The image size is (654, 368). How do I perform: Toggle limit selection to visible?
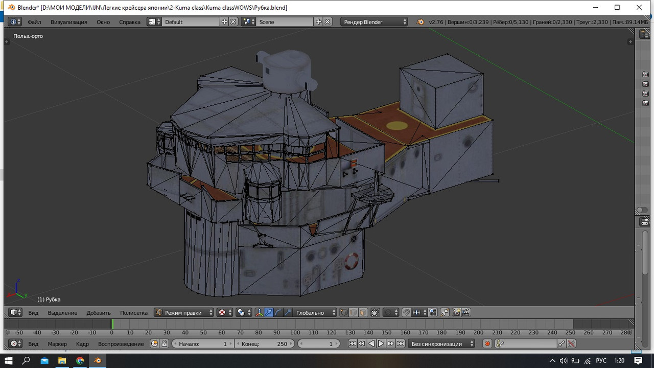(375, 312)
